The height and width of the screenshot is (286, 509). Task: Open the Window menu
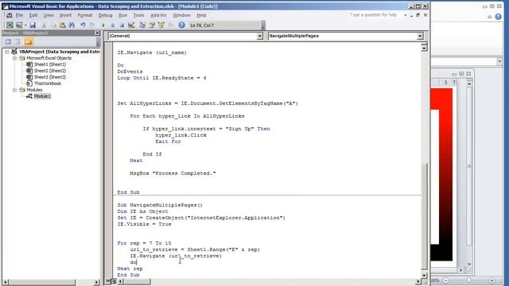[181, 15]
